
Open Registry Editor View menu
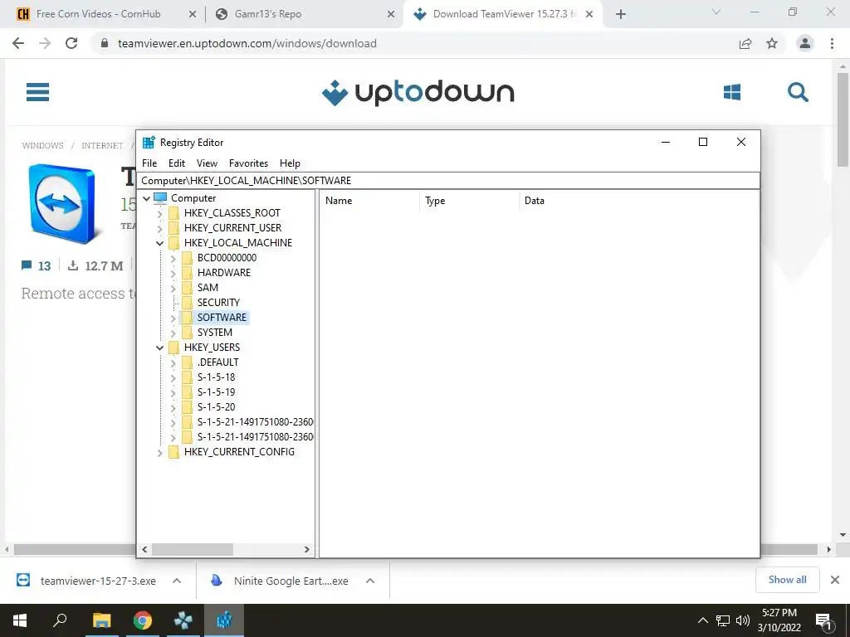click(207, 163)
